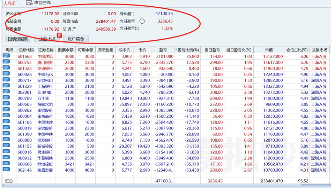Select stock code 600028
The width and height of the screenshot is (335, 188).
tap(24, 75)
